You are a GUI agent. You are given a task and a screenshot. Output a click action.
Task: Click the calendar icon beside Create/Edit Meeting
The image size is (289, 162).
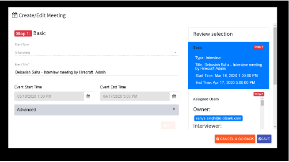click(x=15, y=15)
